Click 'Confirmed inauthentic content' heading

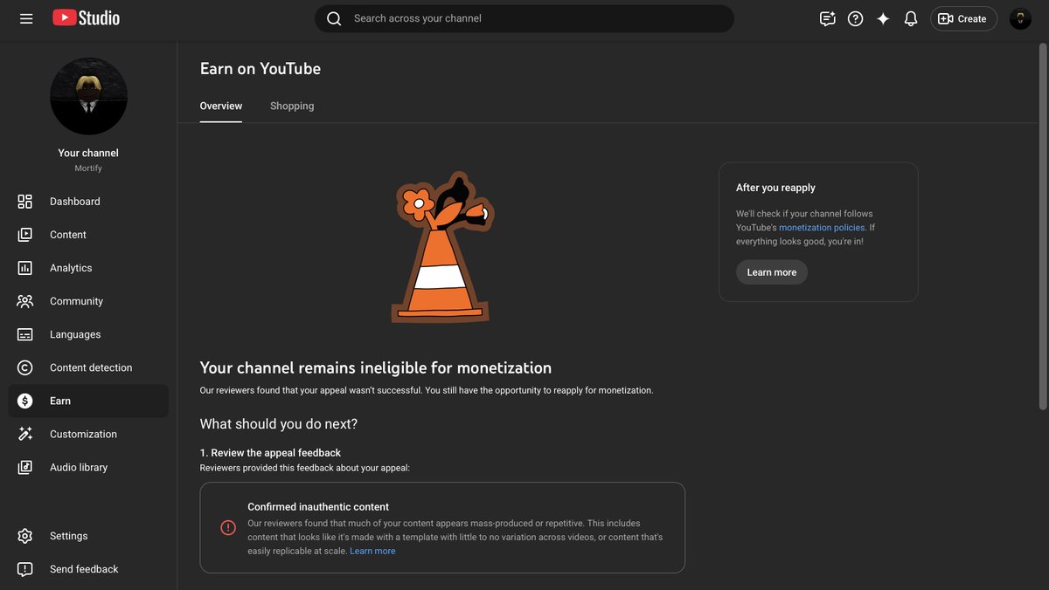click(318, 507)
